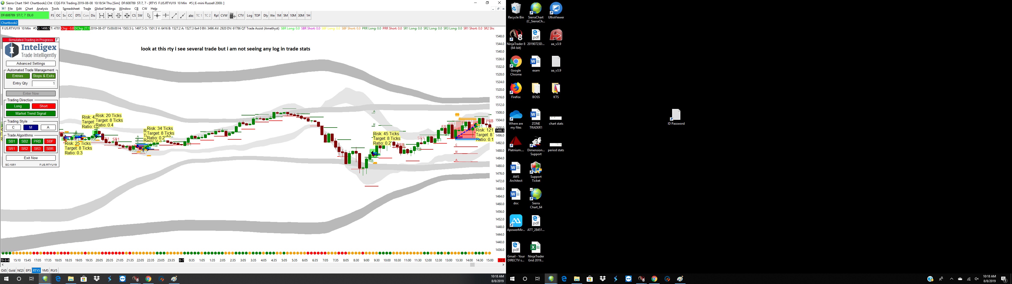Click the compress bar spacing icon

(x=119, y=16)
